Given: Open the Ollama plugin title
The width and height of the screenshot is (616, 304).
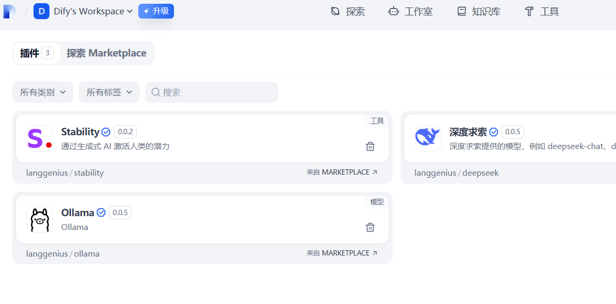Looking at the screenshot, I should [x=78, y=213].
